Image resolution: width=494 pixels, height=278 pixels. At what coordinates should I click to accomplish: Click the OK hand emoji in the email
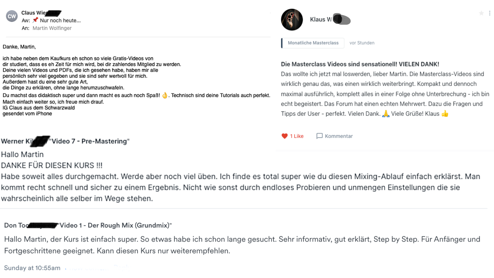[x=165, y=95]
